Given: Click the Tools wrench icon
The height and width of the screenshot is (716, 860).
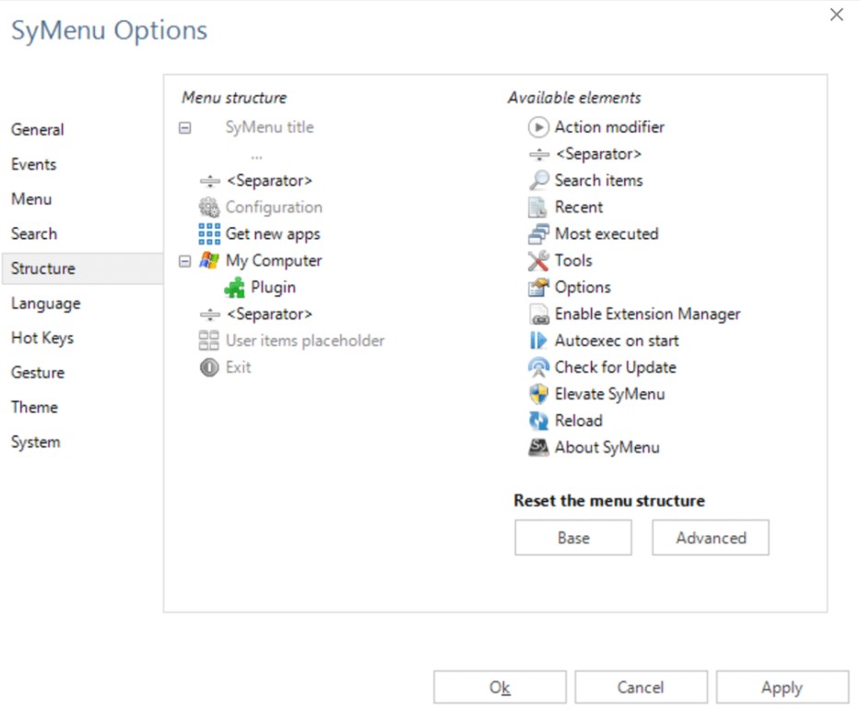Looking at the screenshot, I should pos(538,261).
